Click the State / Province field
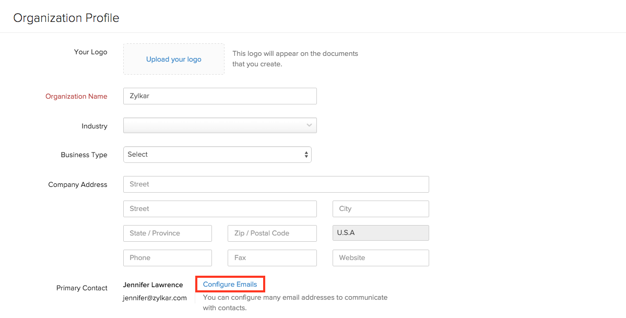The width and height of the screenshot is (626, 318). click(x=167, y=233)
